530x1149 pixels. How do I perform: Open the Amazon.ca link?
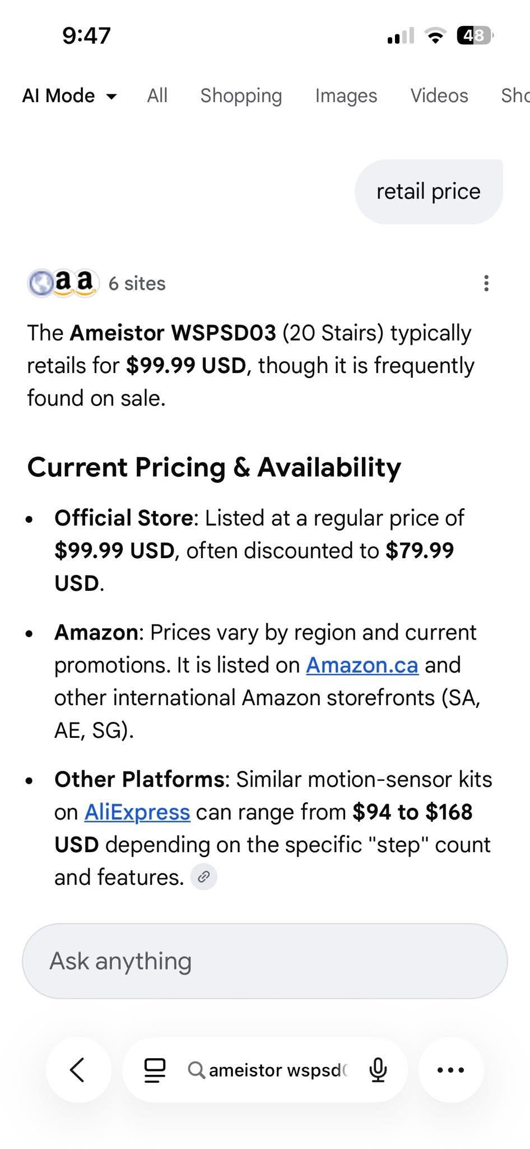click(x=362, y=665)
